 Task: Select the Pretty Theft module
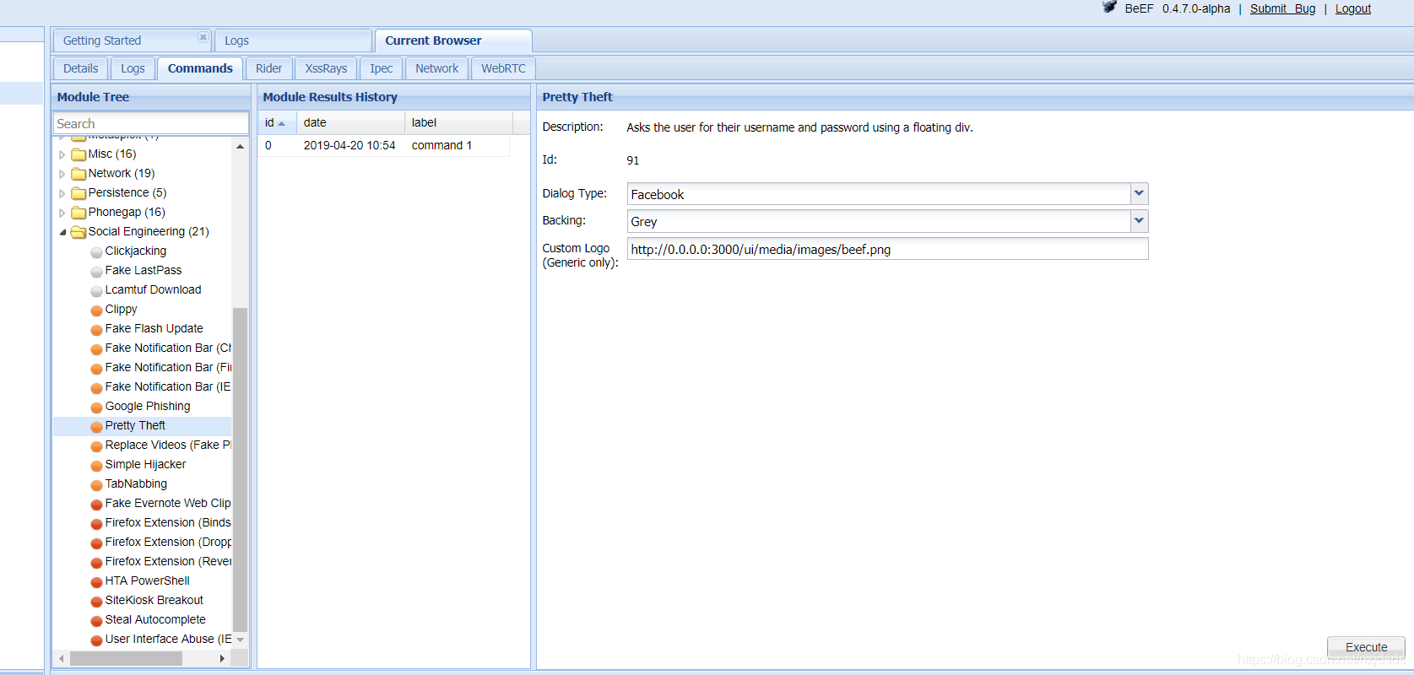point(135,425)
